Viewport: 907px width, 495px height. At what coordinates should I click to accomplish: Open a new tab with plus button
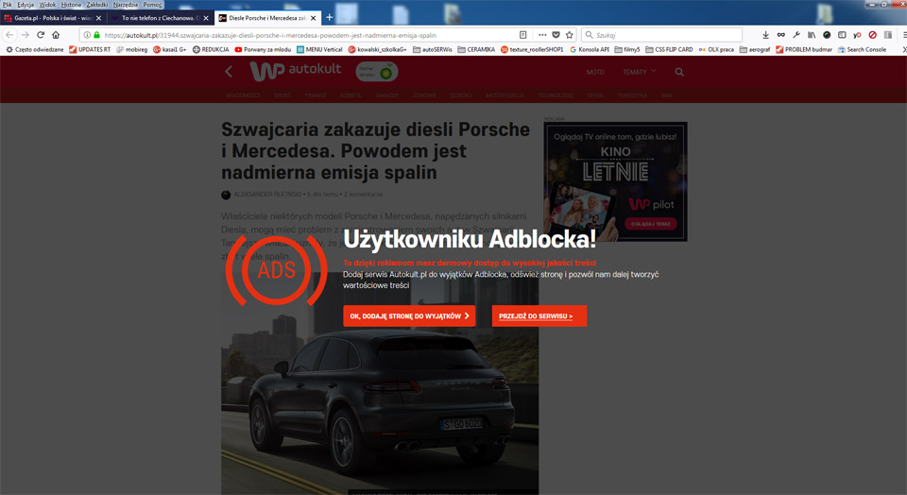click(329, 17)
